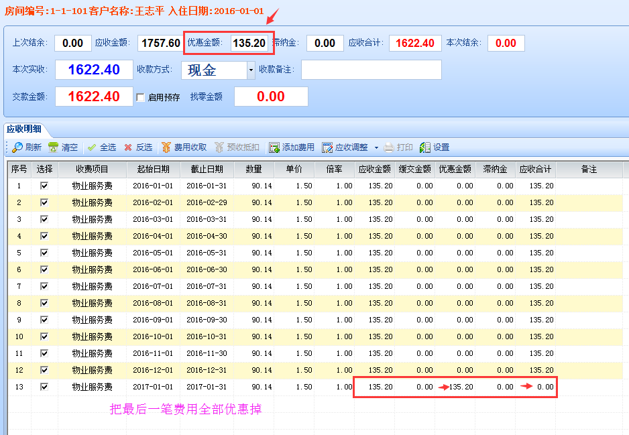Click the 本次结余 balance field
The width and height of the screenshot is (629, 435).
pyautogui.click(x=506, y=44)
